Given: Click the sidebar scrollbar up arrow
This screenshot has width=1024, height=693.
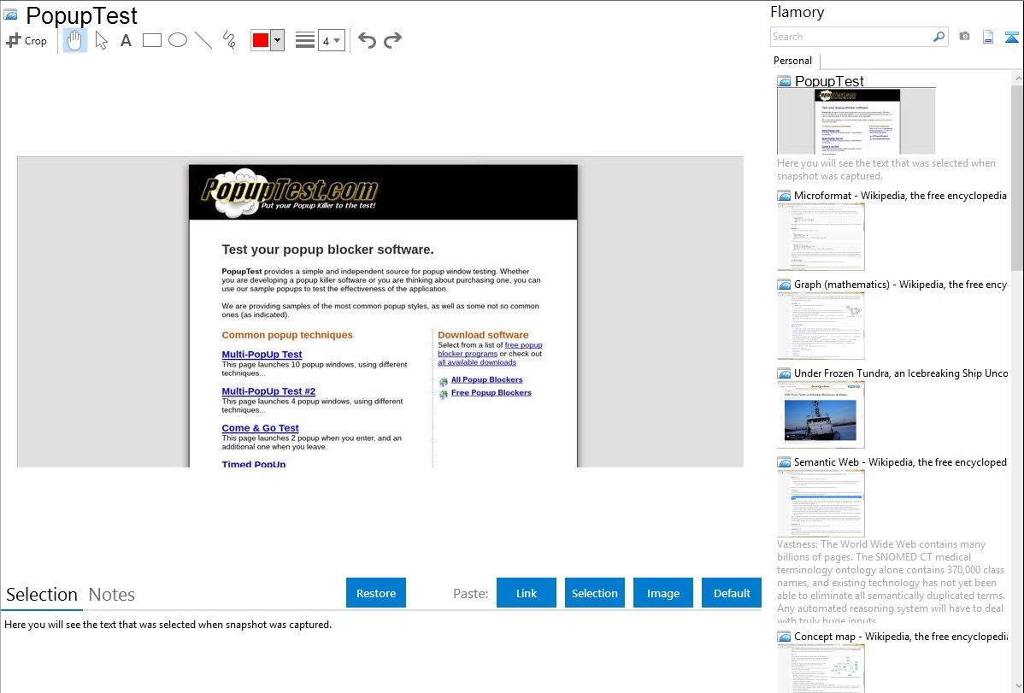Looking at the screenshot, I should point(1017,79).
